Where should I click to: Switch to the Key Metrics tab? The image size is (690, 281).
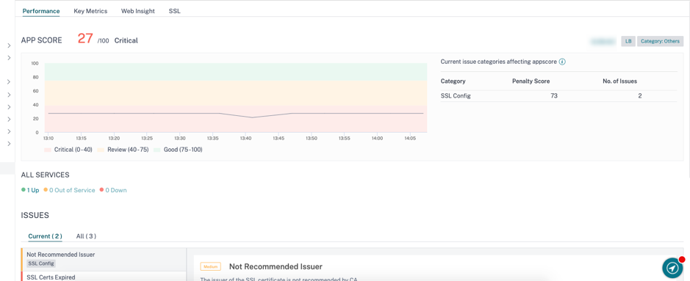pyautogui.click(x=90, y=11)
